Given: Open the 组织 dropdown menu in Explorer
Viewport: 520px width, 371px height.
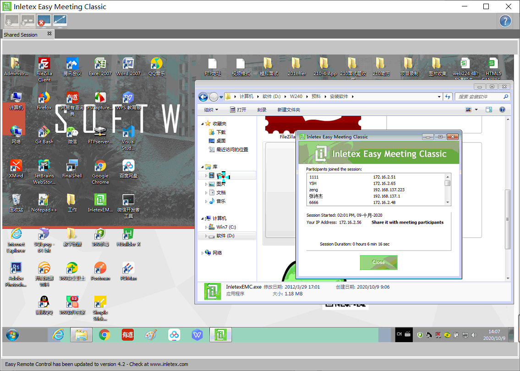Looking at the screenshot, I should tap(211, 110).
